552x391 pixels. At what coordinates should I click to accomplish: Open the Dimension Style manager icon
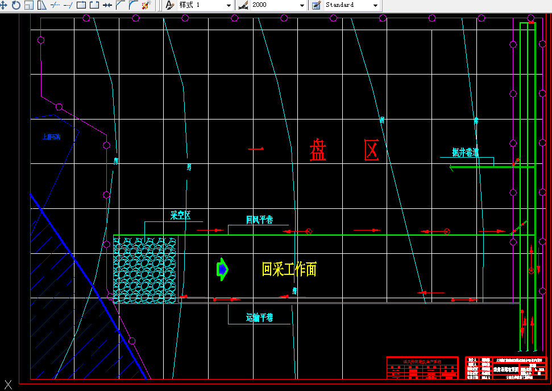tap(243, 5)
